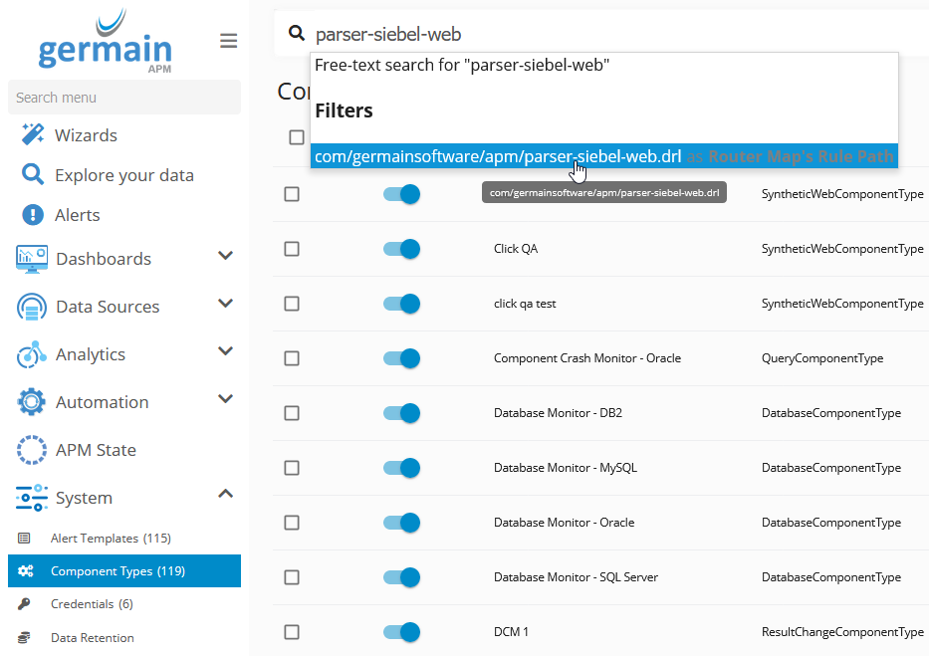The height and width of the screenshot is (656, 929).
Task: Click the Alerts exclamation icon
Action: click(33, 215)
